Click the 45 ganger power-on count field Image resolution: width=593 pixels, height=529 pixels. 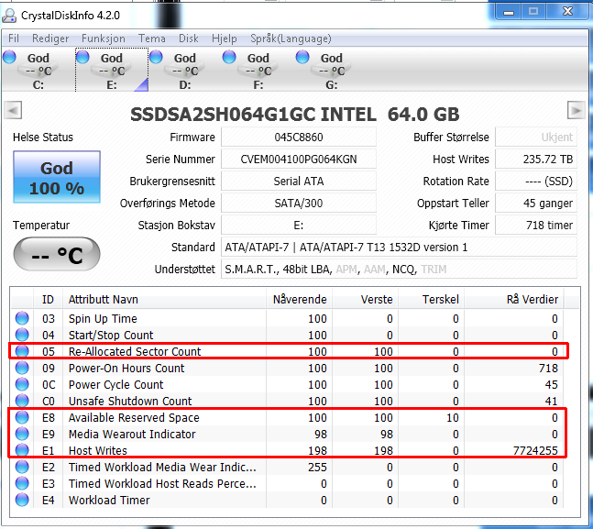(536, 203)
